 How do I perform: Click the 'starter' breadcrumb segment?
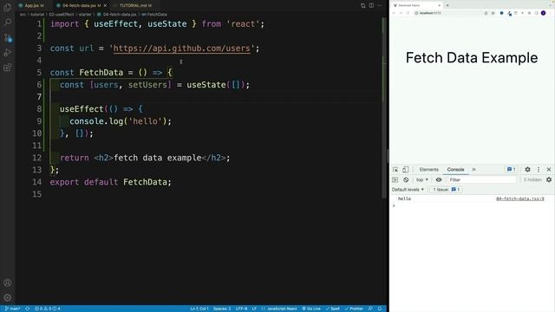[x=85, y=15]
